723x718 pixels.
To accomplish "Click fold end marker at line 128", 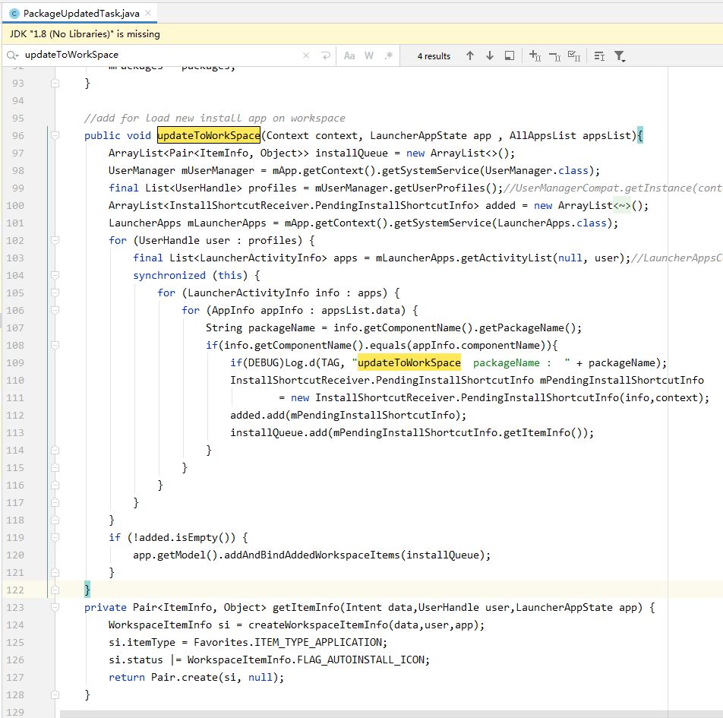I will point(55,694).
